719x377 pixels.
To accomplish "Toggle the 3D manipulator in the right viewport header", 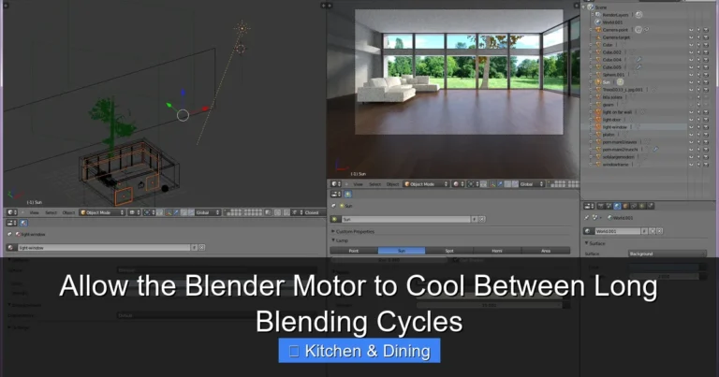I will coord(493,184).
